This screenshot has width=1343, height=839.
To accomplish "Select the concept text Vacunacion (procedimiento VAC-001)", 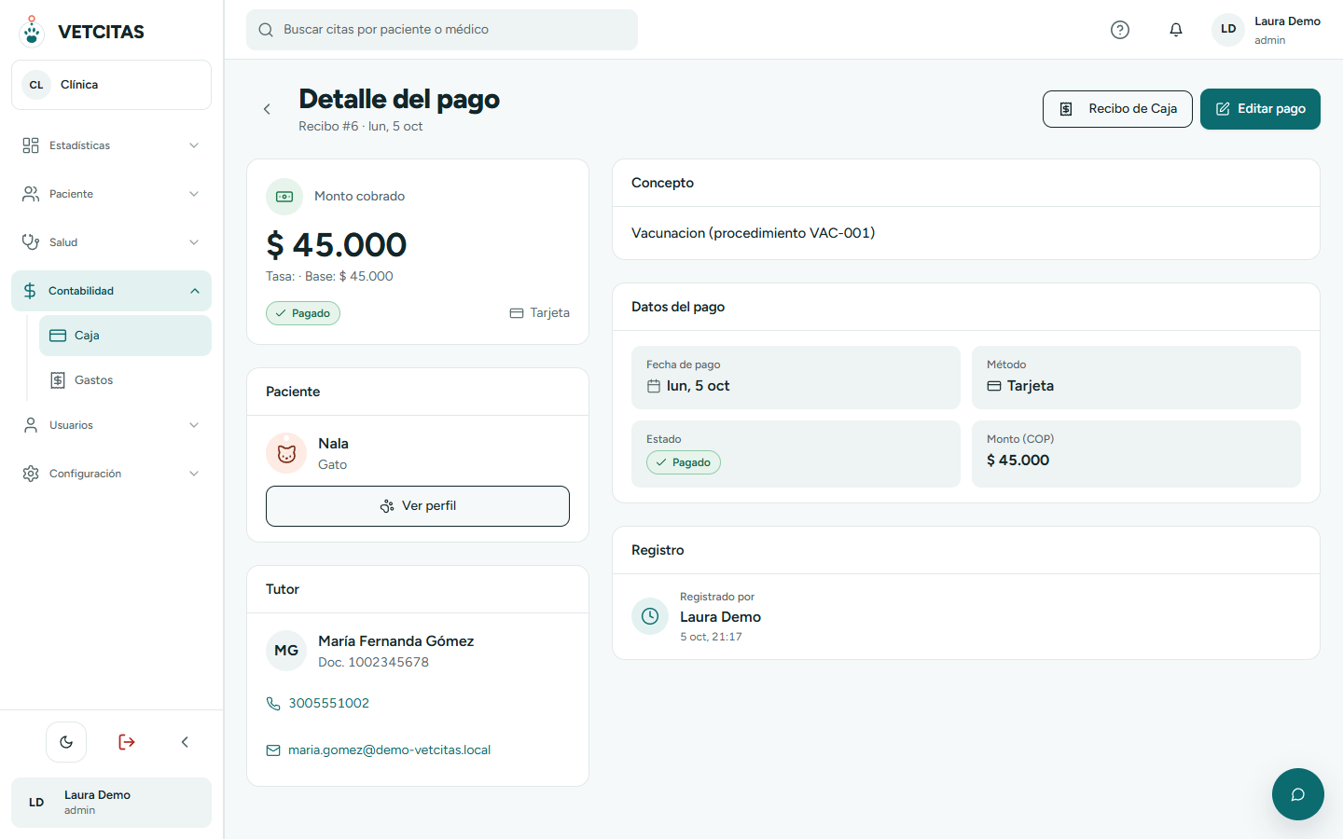I will pos(753,233).
